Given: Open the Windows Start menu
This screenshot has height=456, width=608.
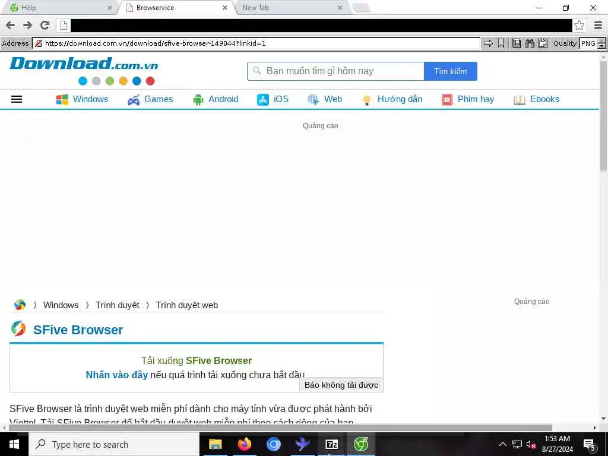Looking at the screenshot, I should pos(14,444).
